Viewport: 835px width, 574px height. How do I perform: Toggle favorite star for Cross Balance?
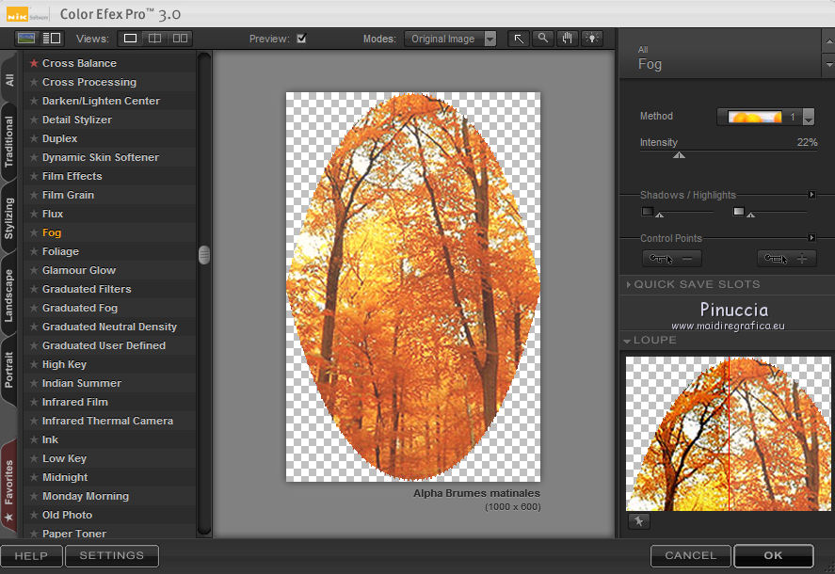tap(34, 63)
